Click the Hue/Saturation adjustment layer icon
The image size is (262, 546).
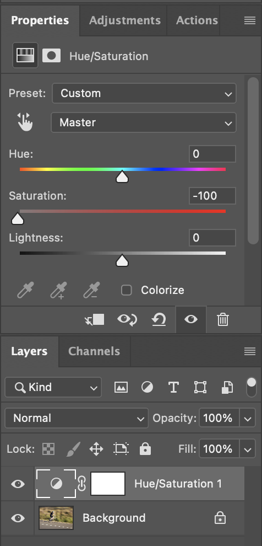click(56, 483)
